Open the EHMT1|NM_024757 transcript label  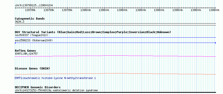pyautogui.click(x=26, y=54)
